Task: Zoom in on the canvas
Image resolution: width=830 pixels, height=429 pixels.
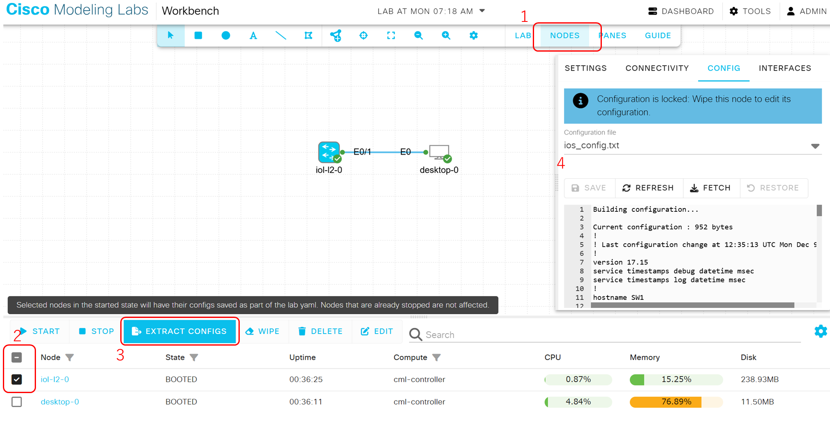Action: click(446, 36)
